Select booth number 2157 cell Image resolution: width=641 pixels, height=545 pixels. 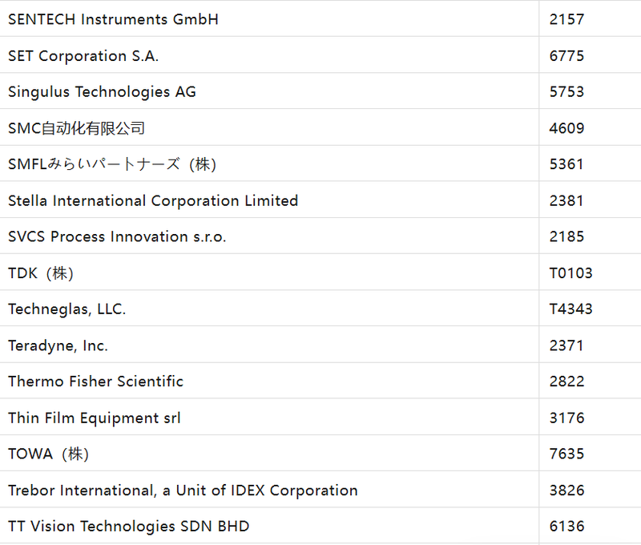[x=566, y=19]
